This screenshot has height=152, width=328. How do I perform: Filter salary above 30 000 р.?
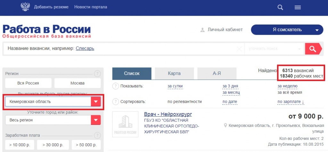point(53,145)
